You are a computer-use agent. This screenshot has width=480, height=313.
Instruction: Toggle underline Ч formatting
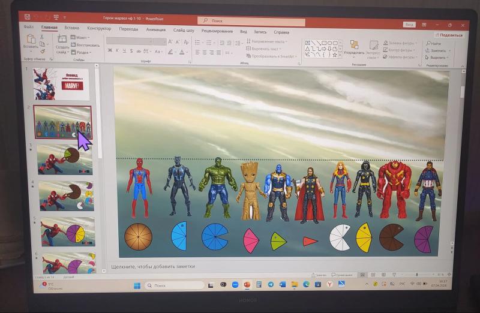coord(124,51)
